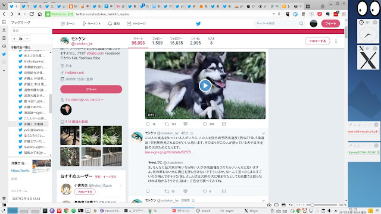Reply to the dog video tweet
This screenshot has height=214, width=381.
(148, 124)
